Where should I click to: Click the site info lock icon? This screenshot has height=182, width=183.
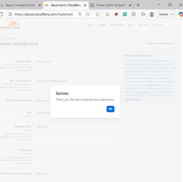[x=10, y=14]
